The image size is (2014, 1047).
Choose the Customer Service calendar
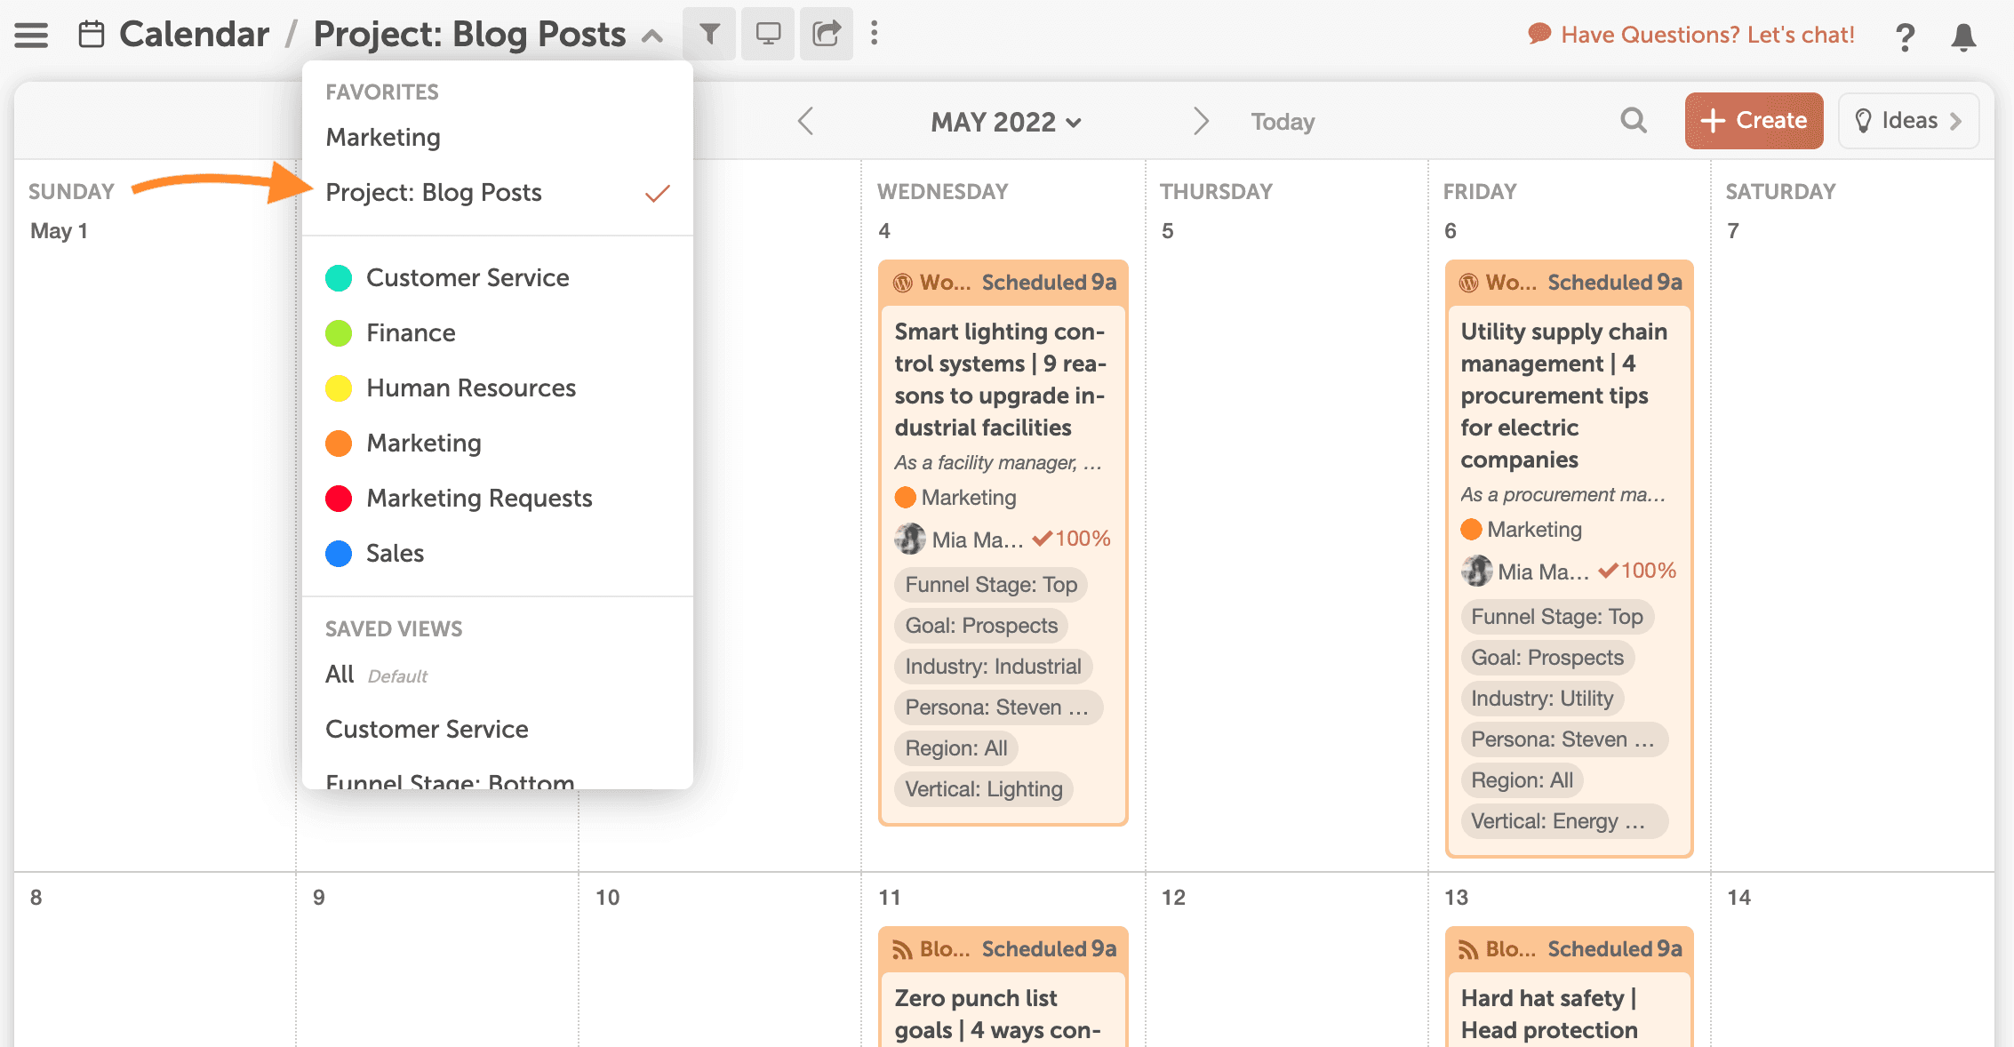[x=468, y=277]
